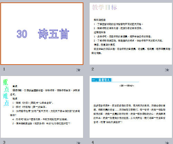Open the animation star icon under slide 1
This screenshot has width=173, height=144.
click(x=78, y=70)
